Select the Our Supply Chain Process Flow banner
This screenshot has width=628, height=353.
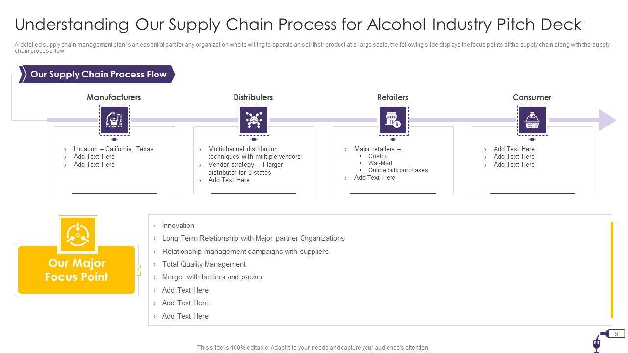(x=98, y=75)
